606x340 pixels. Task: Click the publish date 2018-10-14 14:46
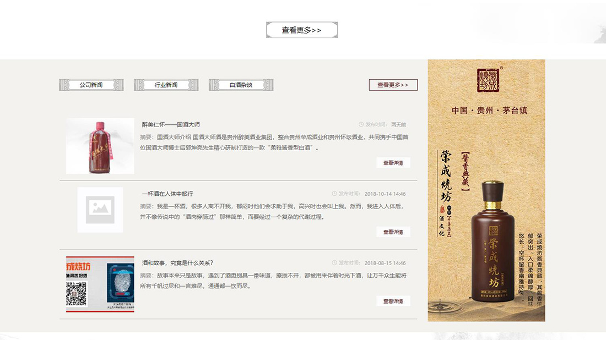coord(385,194)
